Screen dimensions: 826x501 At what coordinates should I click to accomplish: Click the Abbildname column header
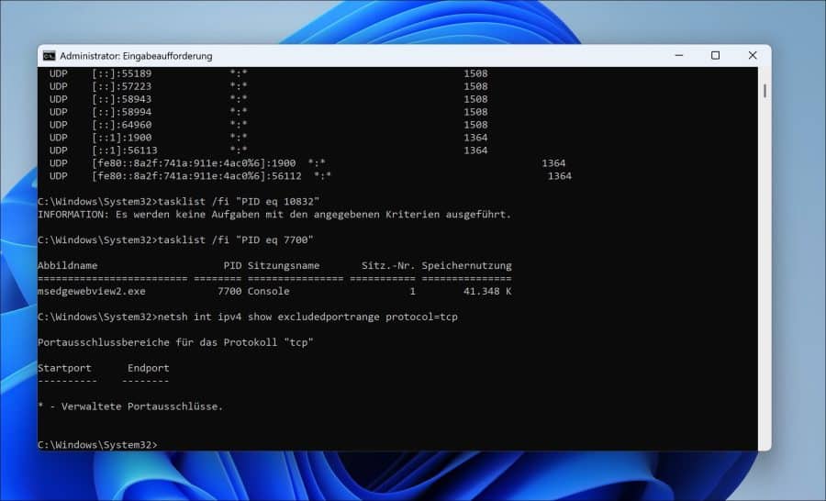67,265
